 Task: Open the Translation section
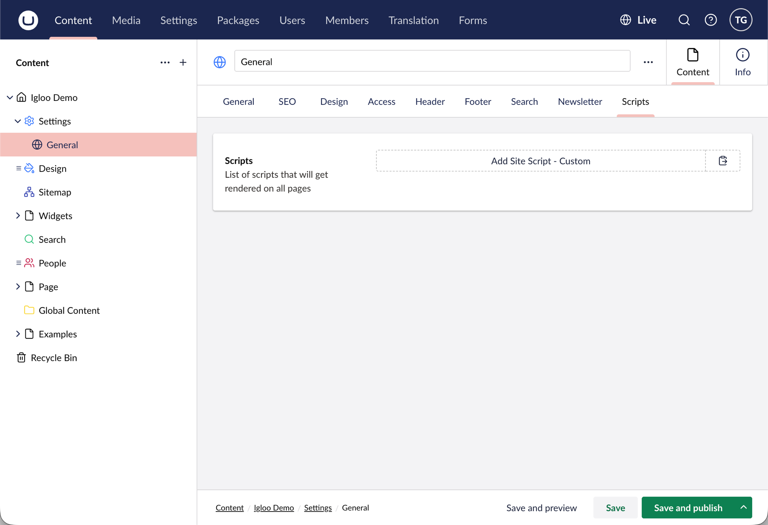(x=414, y=20)
